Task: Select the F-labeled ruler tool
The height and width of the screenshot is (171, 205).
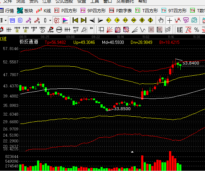Action: [34, 30]
